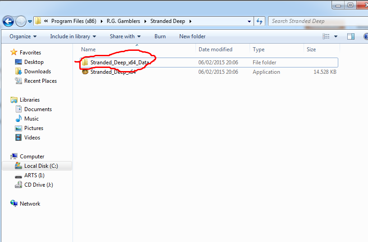Image resolution: width=368 pixels, height=242 pixels.
Task: Click the folder icon in address bar
Action: coord(38,21)
